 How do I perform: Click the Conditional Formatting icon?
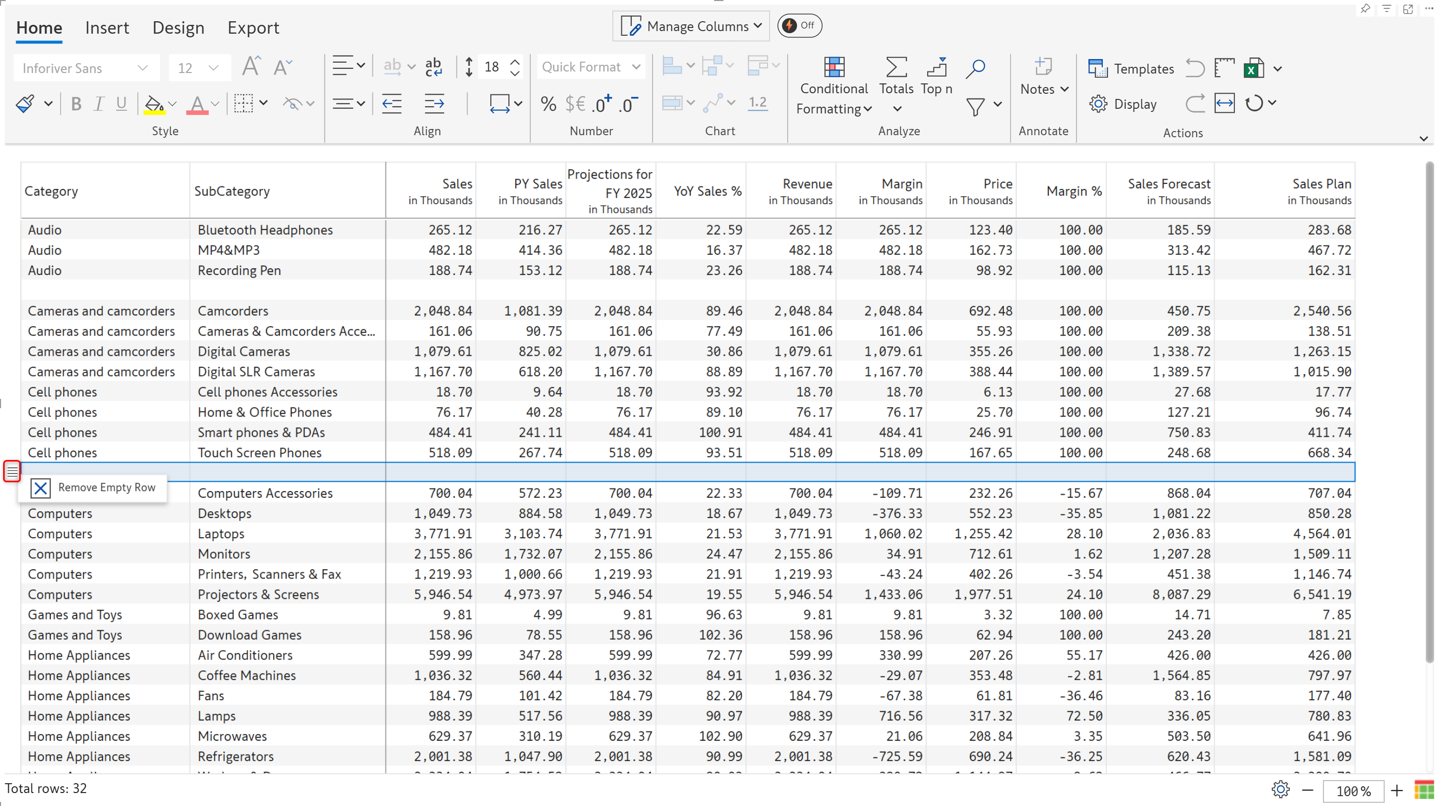pos(834,67)
